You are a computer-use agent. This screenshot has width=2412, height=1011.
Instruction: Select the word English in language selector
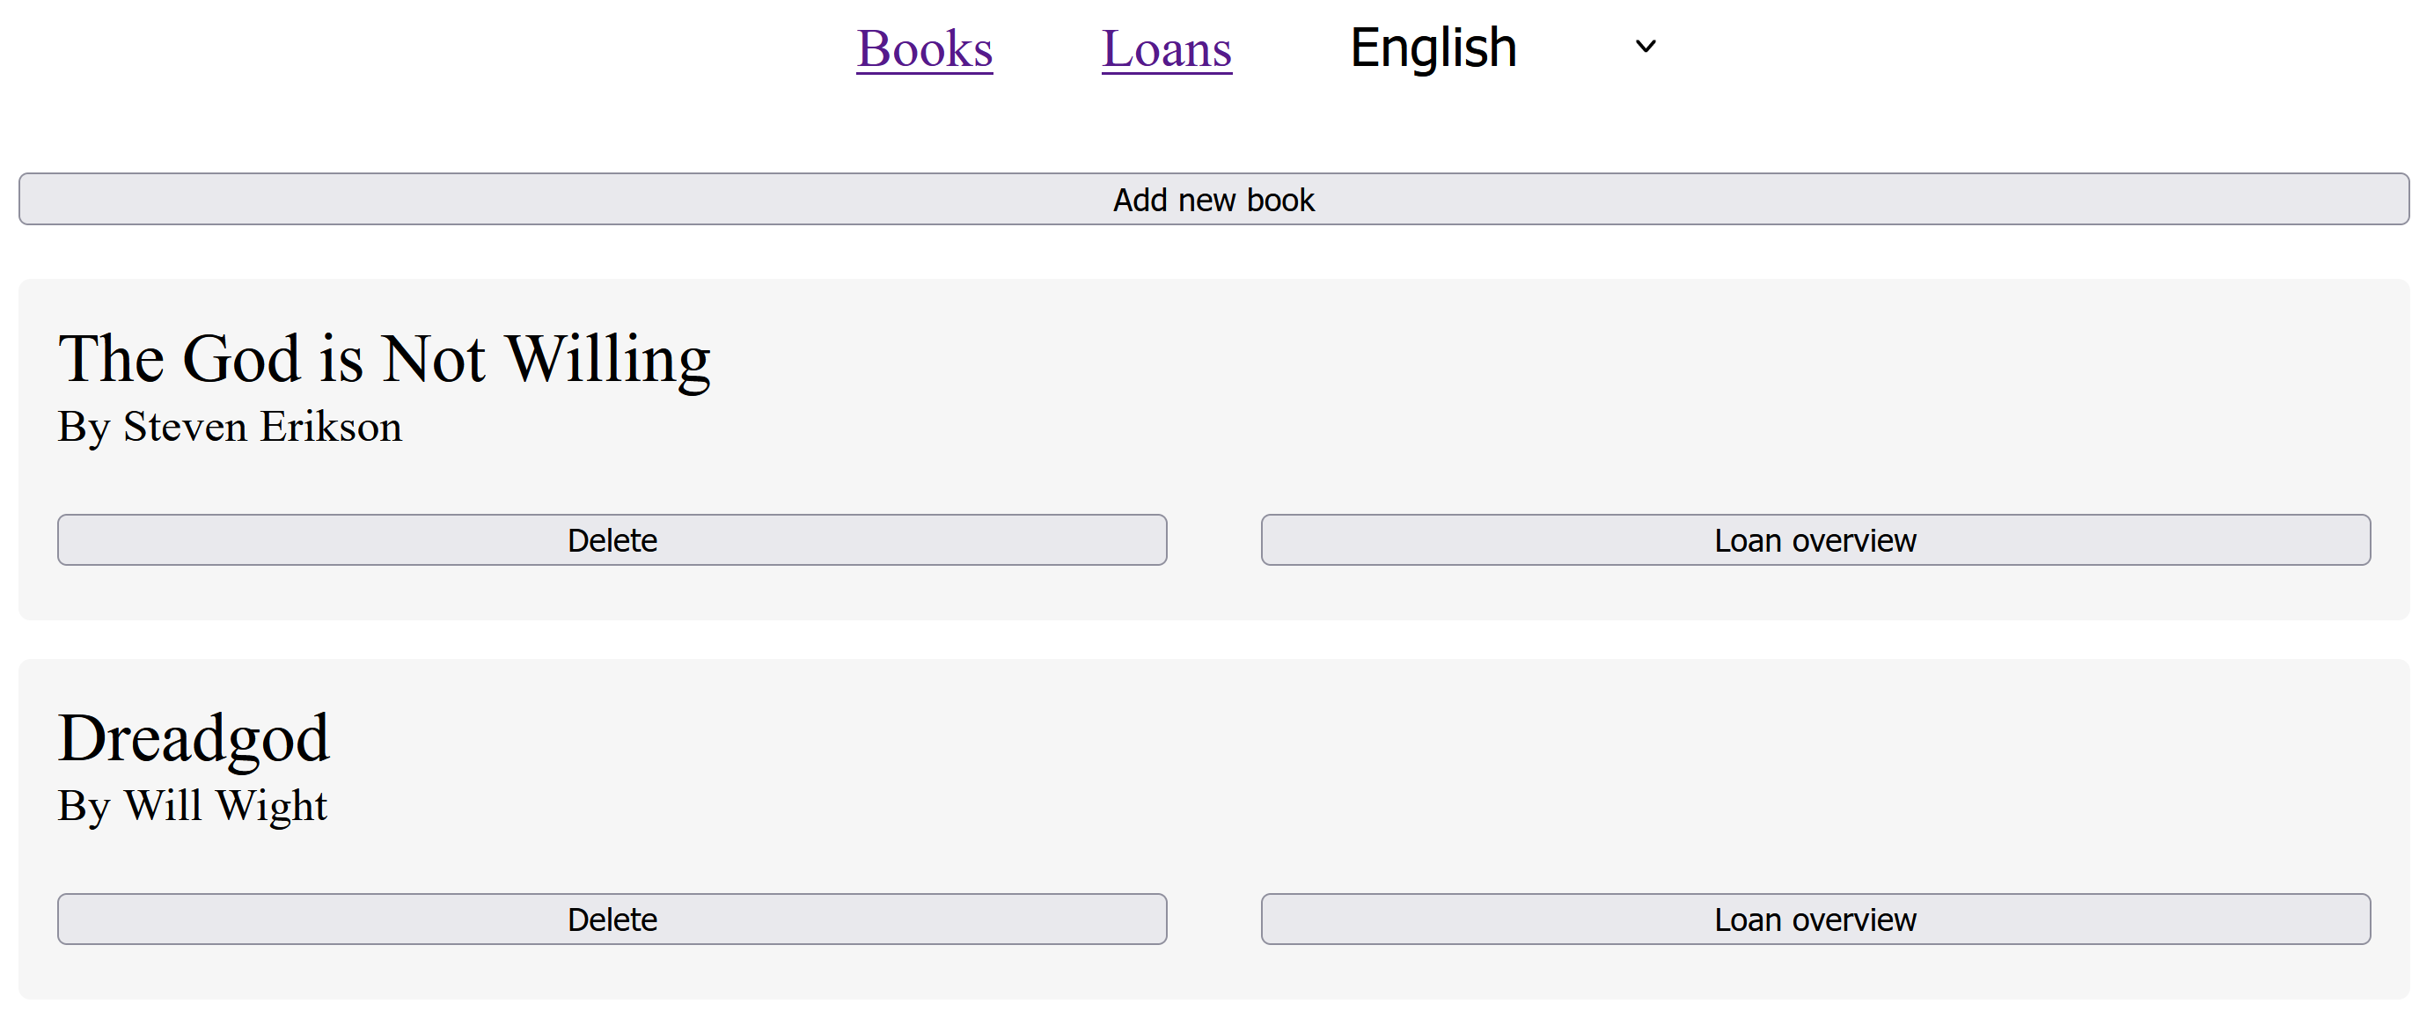[1433, 48]
